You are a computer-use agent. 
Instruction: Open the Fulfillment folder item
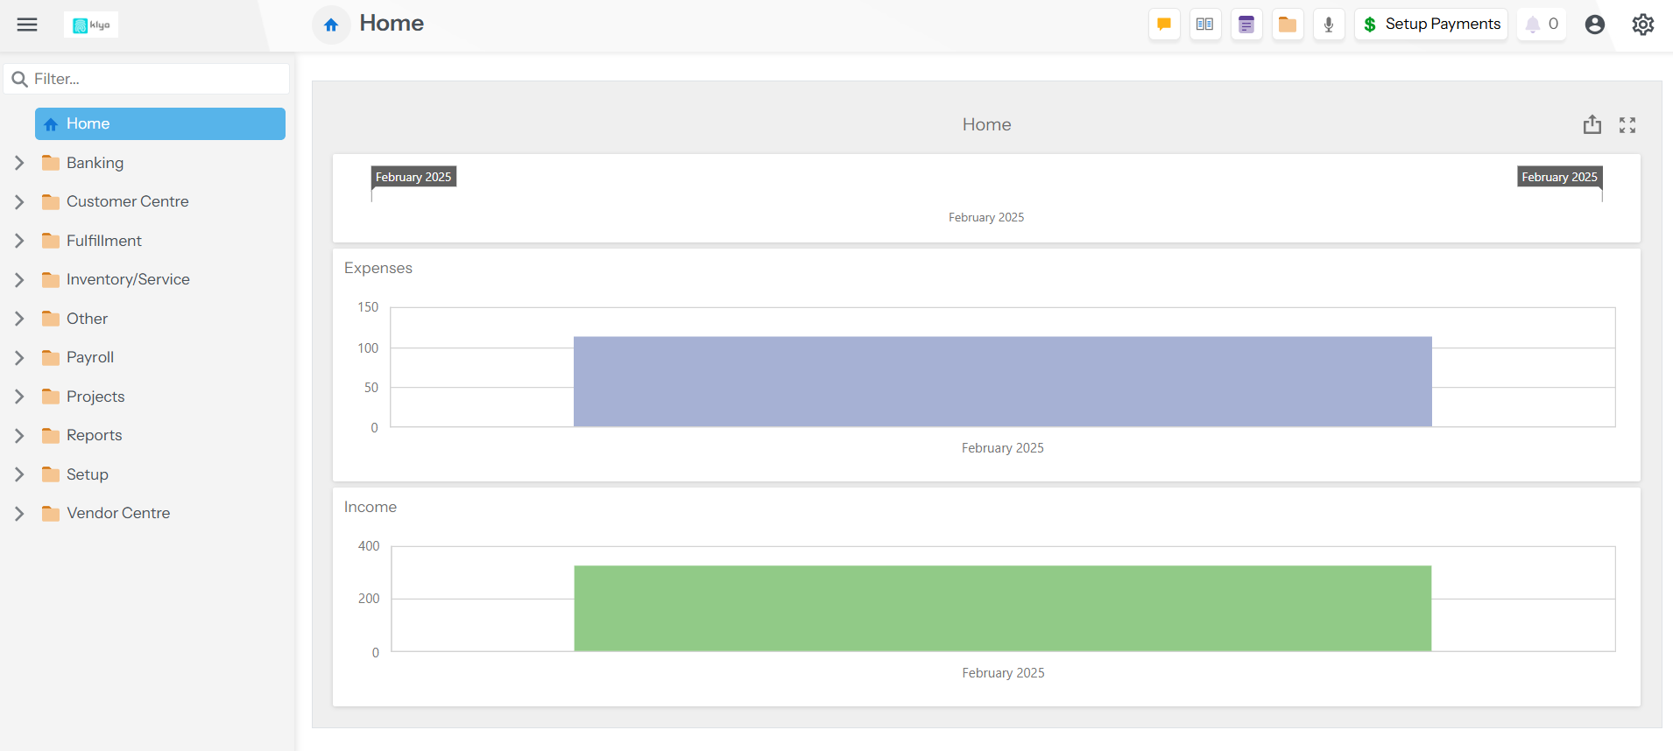[160, 241]
